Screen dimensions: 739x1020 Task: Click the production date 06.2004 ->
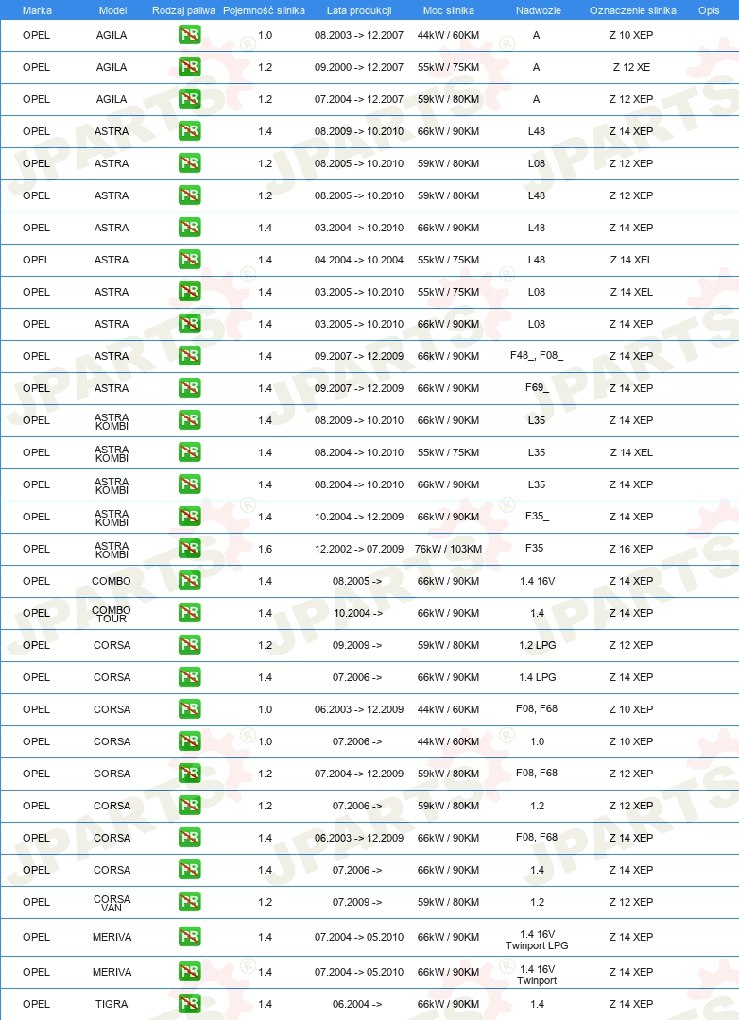pos(357,1004)
